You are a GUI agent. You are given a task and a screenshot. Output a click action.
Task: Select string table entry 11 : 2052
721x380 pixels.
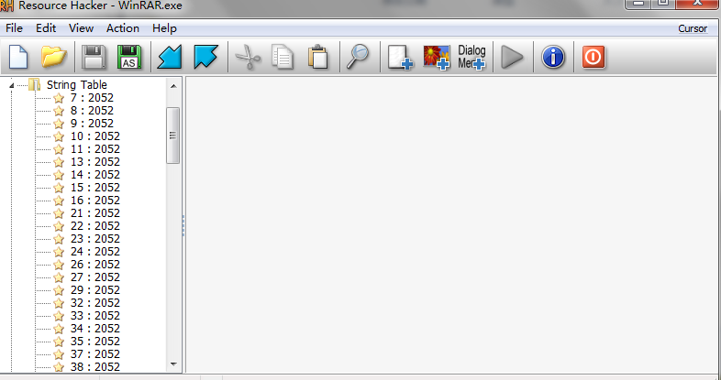pos(95,149)
